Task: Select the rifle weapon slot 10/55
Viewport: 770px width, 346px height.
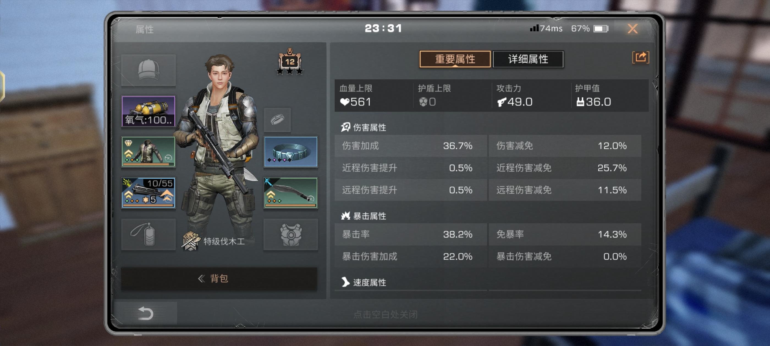Action: tap(148, 192)
